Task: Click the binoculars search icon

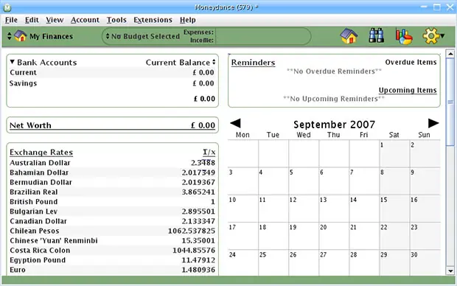Action: coord(376,36)
